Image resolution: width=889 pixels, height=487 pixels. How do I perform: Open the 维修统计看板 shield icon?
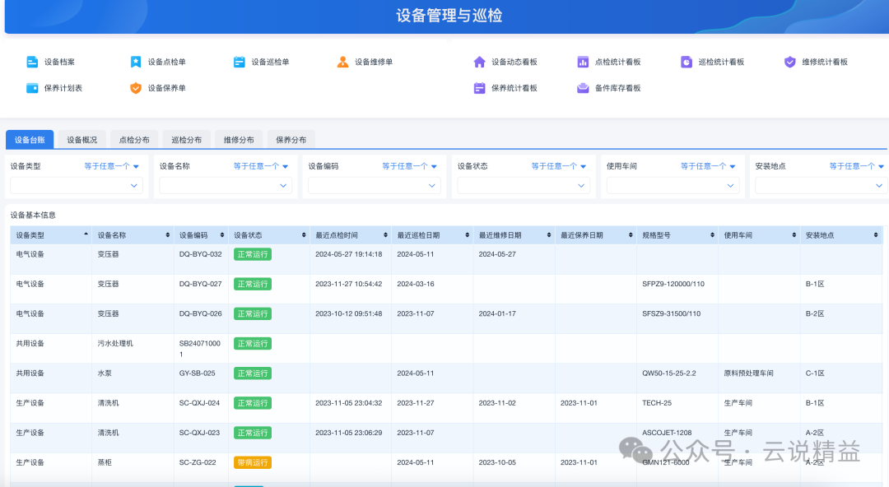pyautogui.click(x=789, y=62)
